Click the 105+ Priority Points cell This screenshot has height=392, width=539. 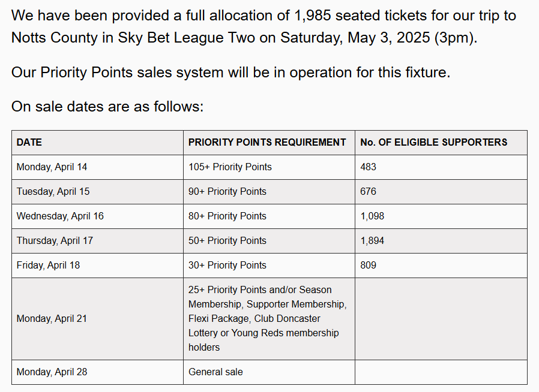[x=269, y=167]
